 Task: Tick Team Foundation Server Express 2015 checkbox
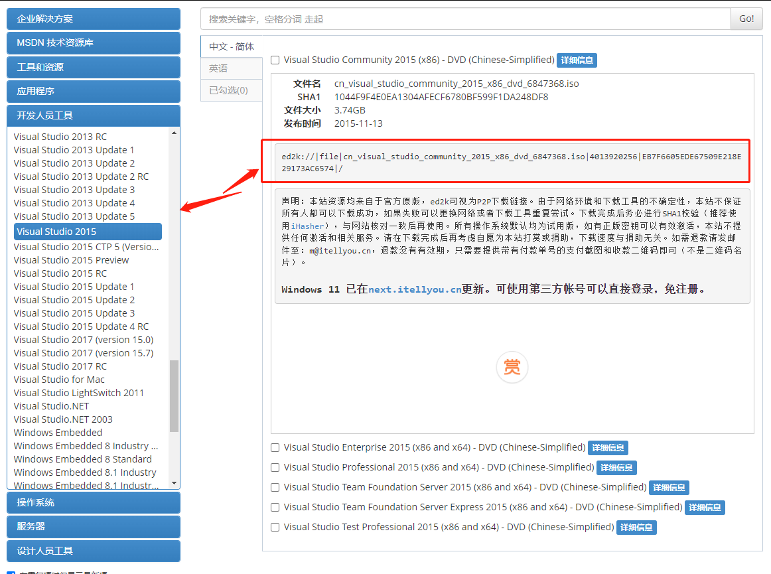coord(275,507)
